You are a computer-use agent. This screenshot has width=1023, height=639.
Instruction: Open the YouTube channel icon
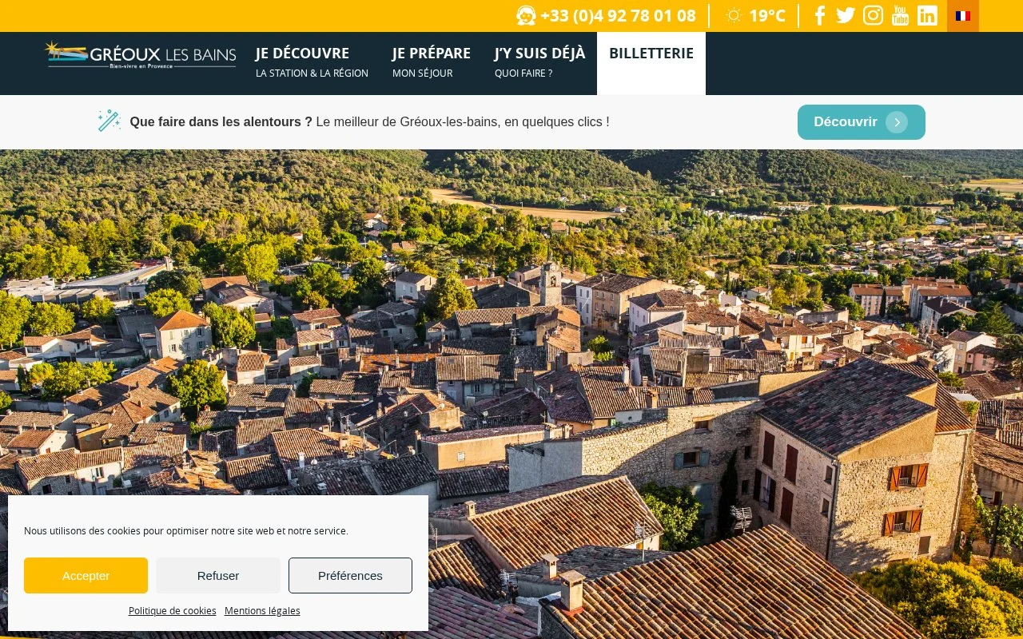pos(901,16)
